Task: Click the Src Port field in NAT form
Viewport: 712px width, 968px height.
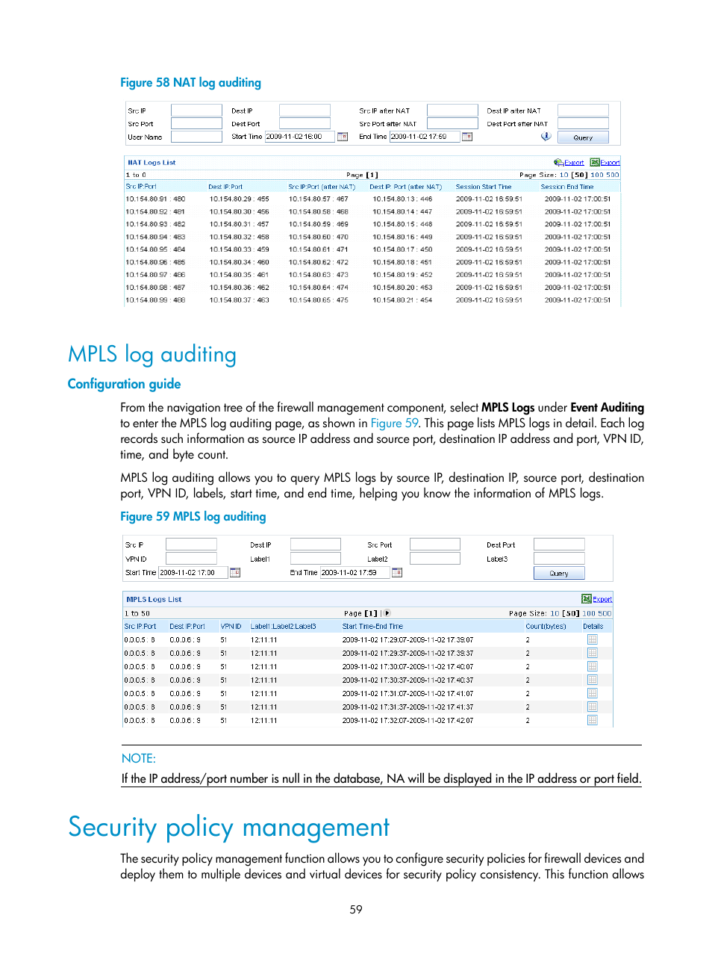Action: [x=196, y=124]
